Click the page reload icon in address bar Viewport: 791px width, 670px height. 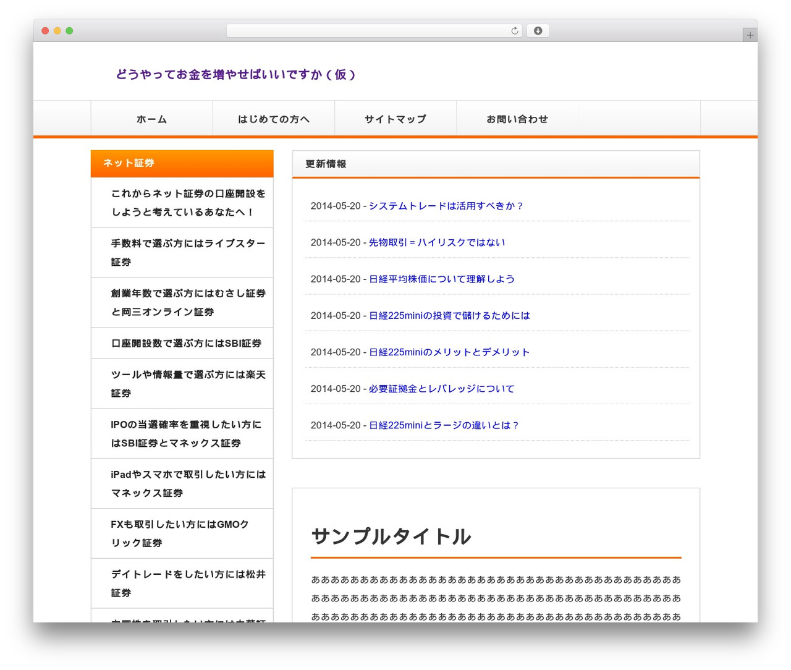[514, 31]
